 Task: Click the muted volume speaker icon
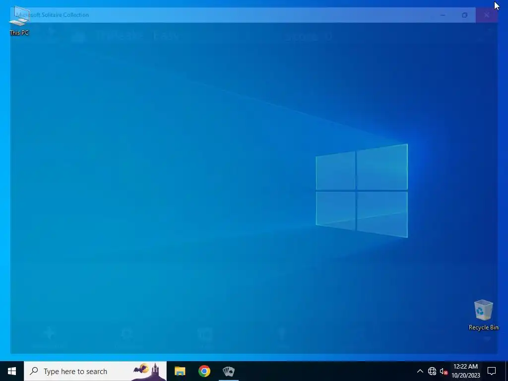click(444, 371)
